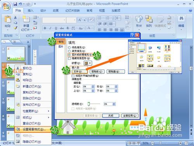Check the 将图片平铺为纹理 checkbox
Viewport: 194px width, 146px height.
(x=73, y=76)
